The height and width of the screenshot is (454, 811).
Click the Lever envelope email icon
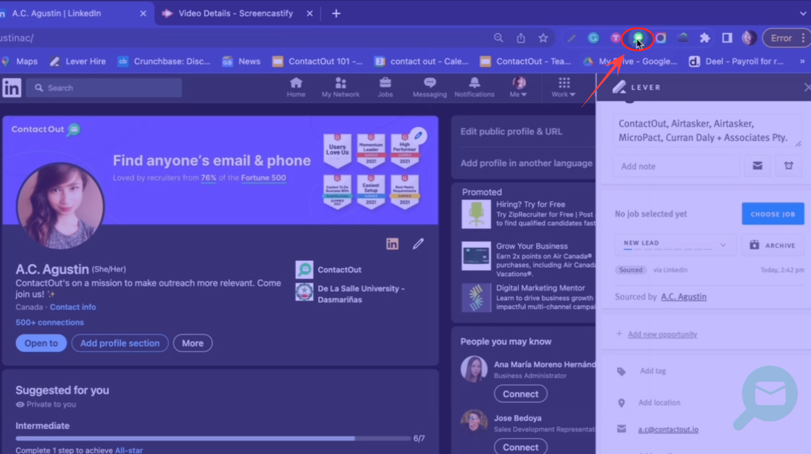(x=757, y=166)
